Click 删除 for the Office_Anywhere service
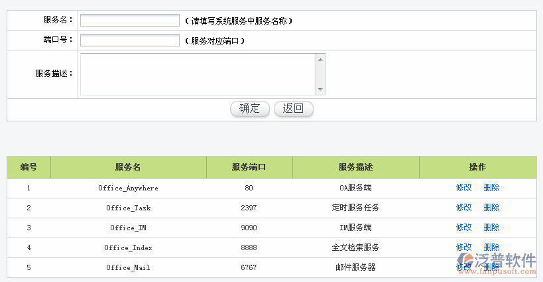Viewport: 543px width, 282px height. [x=491, y=188]
